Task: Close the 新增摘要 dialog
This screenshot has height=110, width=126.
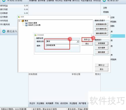Action: point(91,35)
